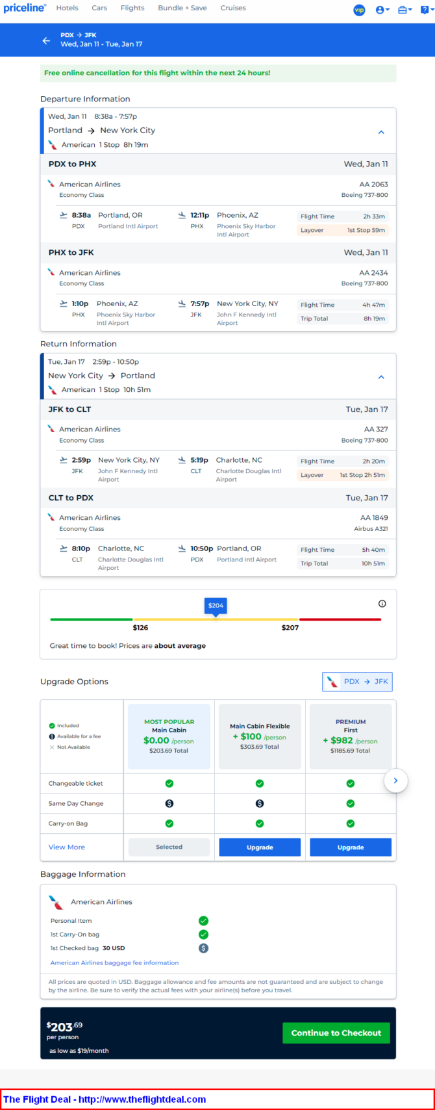Click Continue to Checkout
Viewport: 435px width, 1110px height.
[x=336, y=1033]
